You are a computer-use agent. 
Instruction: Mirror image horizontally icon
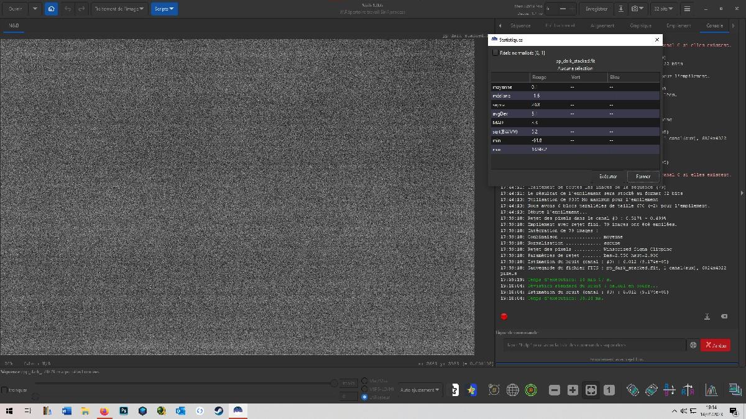pyautogui.click(x=670, y=390)
